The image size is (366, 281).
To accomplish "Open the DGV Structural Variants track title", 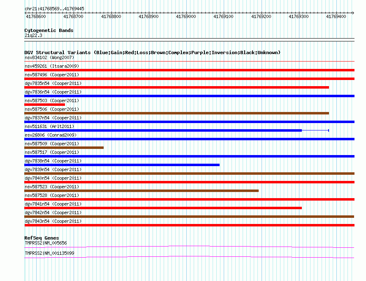I will pyautogui.click(x=153, y=53).
